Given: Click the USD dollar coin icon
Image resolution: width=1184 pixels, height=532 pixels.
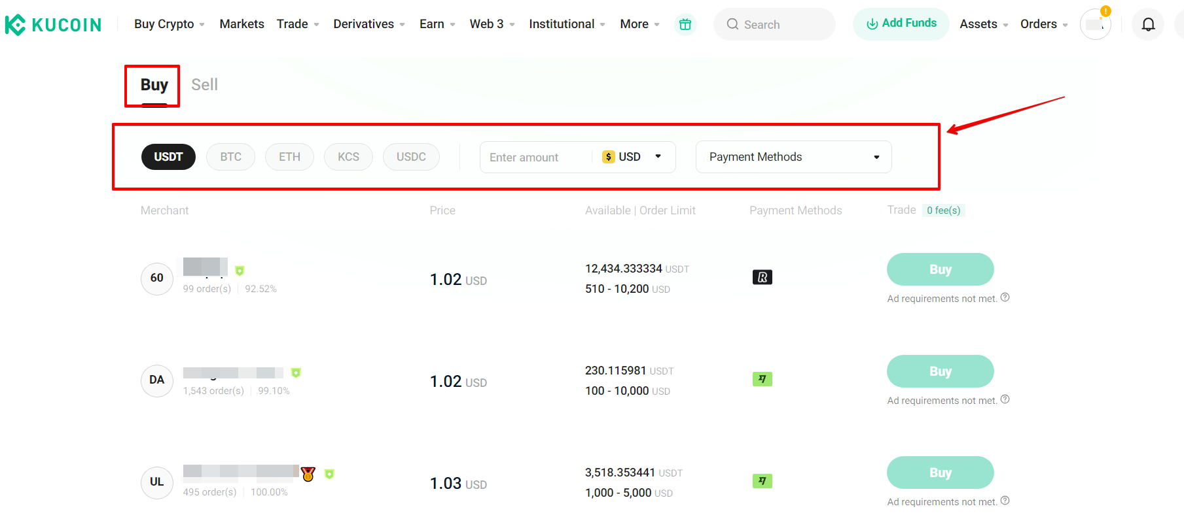Looking at the screenshot, I should (x=609, y=157).
